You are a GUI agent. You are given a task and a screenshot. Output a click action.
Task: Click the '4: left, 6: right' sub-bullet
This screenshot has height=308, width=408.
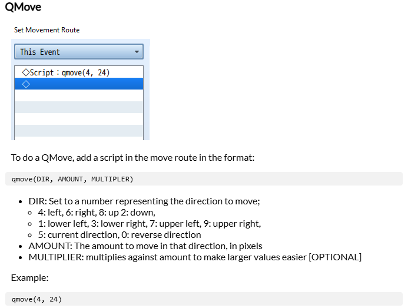(x=97, y=213)
